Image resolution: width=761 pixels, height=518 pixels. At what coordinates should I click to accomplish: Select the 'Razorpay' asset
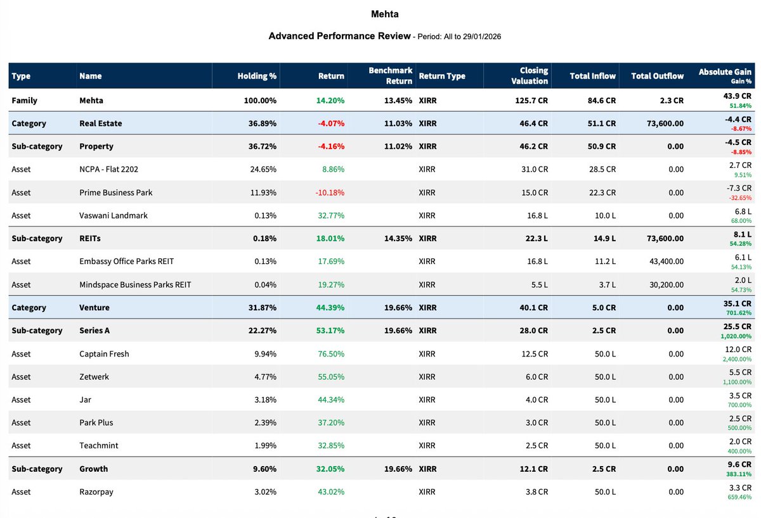point(96,492)
